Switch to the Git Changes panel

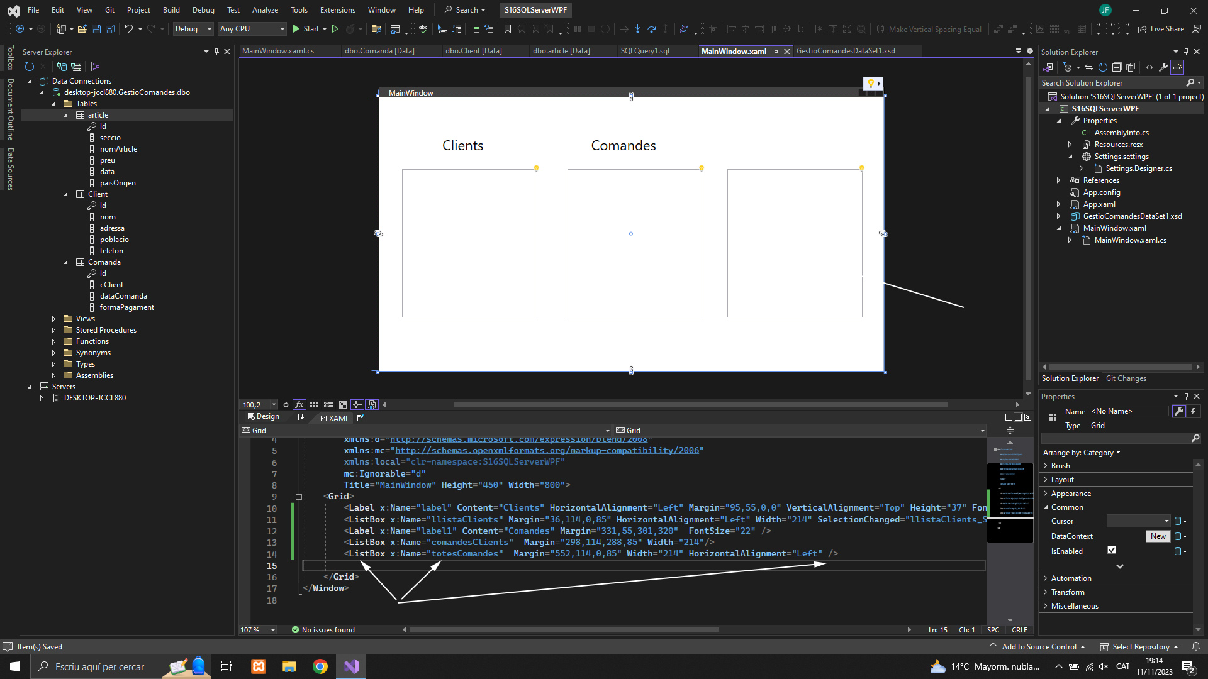click(1126, 378)
